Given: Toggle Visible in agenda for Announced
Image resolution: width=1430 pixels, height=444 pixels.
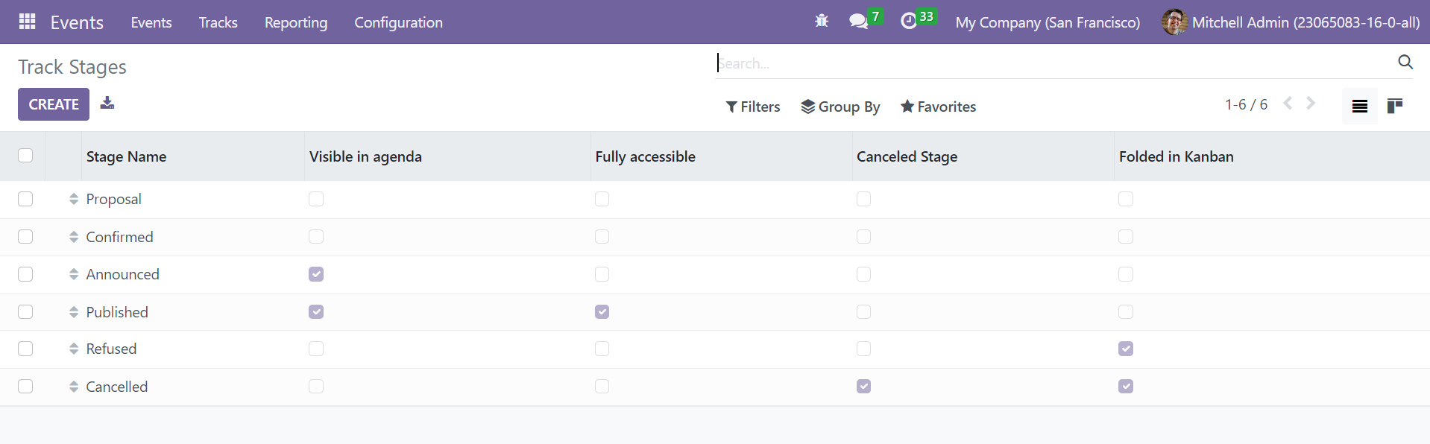Looking at the screenshot, I should click(316, 274).
